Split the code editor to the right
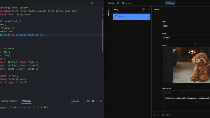 point(96,3)
